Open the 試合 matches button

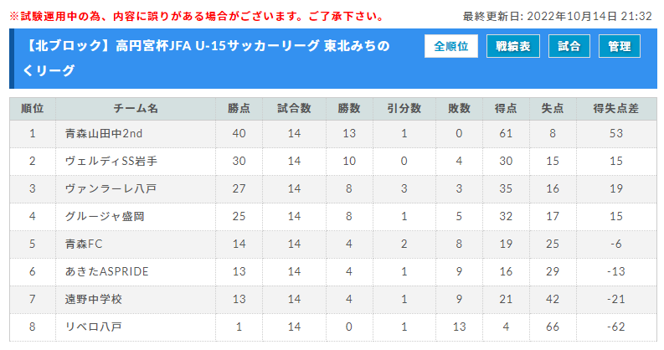point(569,47)
